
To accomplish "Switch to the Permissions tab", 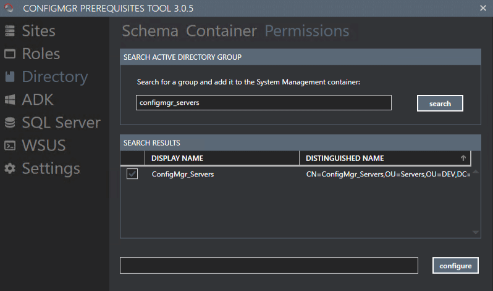I will pos(307,31).
